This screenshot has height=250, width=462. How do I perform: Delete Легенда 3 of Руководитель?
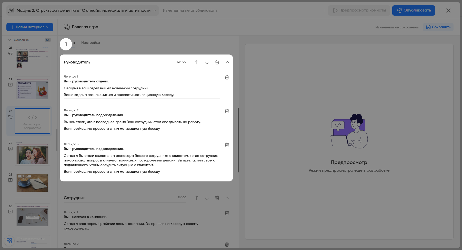coord(227,145)
